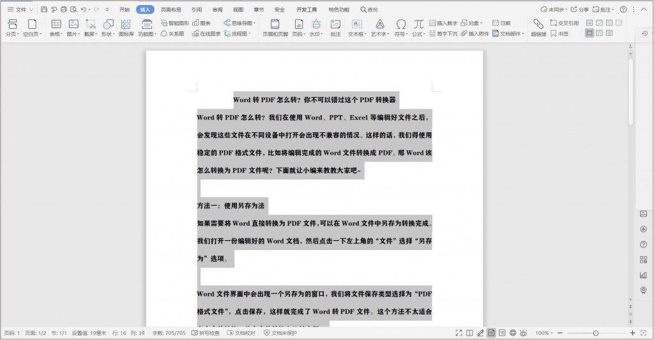Open the 空白页 blank page dropdown
Image resolution: width=654 pixels, height=340 pixels.
(x=32, y=34)
